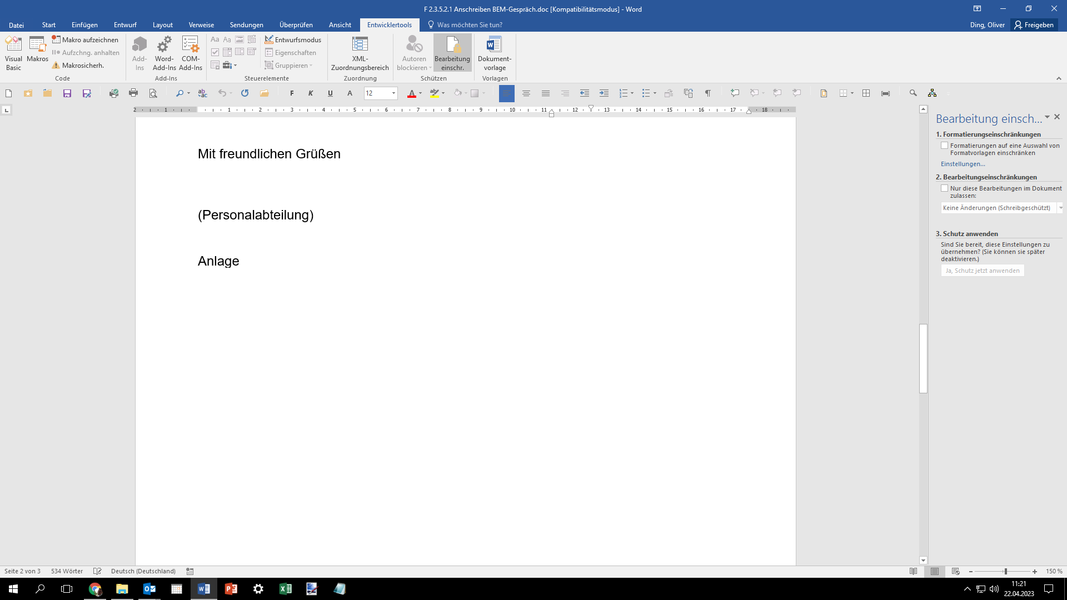Screen dimensions: 1067x600
Task: Click the magnifier search icon
Action: [913, 93]
